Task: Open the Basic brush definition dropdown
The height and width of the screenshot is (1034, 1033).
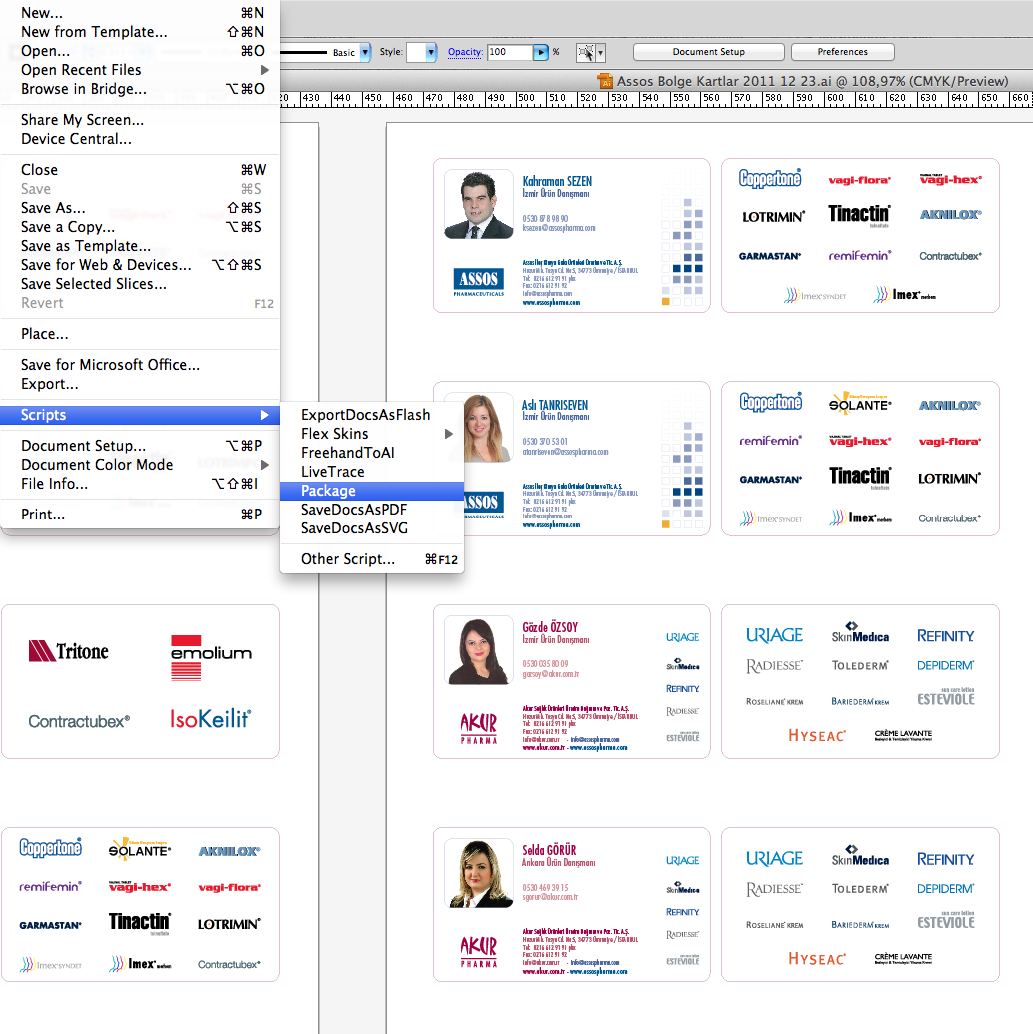Action: pyautogui.click(x=364, y=52)
